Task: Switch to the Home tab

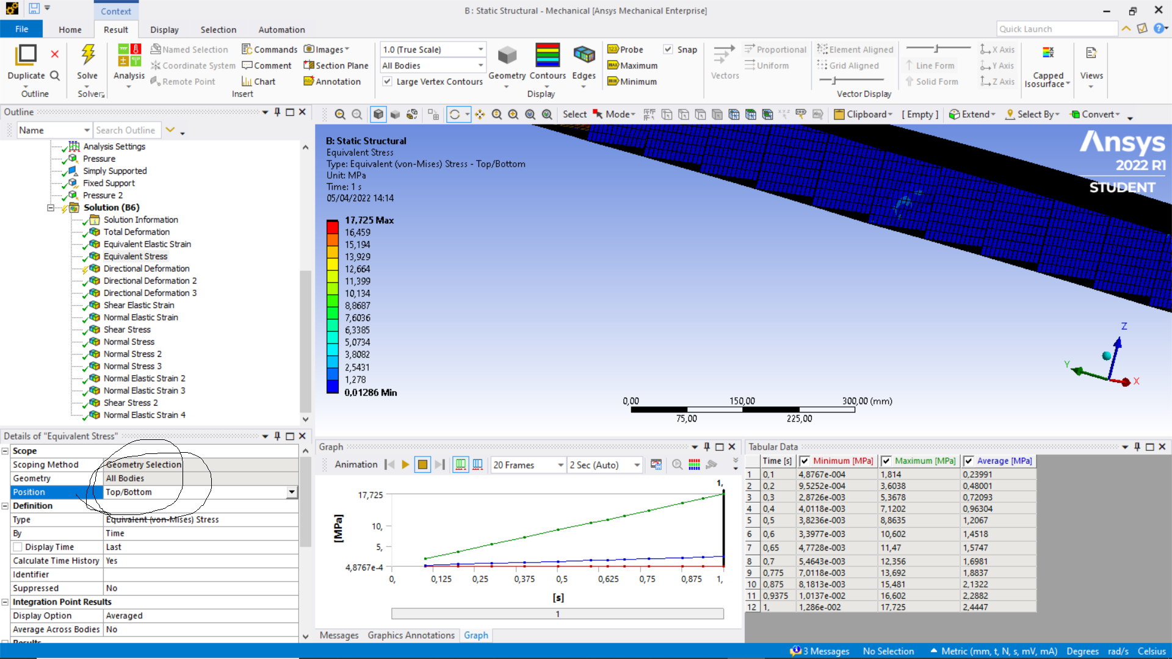Action: (70, 29)
